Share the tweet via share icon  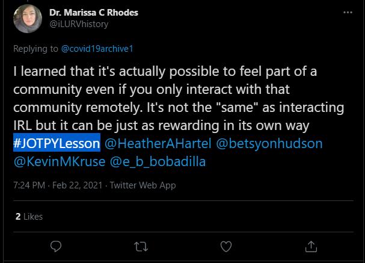(x=311, y=246)
